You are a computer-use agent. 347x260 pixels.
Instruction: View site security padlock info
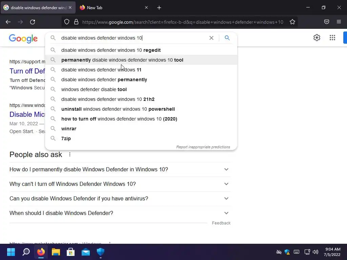point(76,22)
